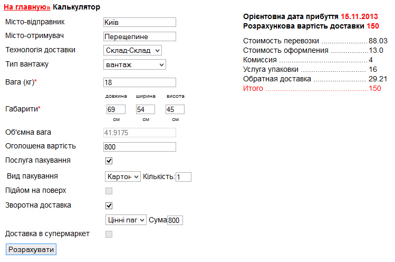Image resolution: width=395 pixels, height=262 pixels.
Task: Toggle the Підйом на поверх checkbox
Action: pos(109,191)
